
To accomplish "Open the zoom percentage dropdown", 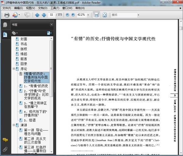I will tap(88, 15).
